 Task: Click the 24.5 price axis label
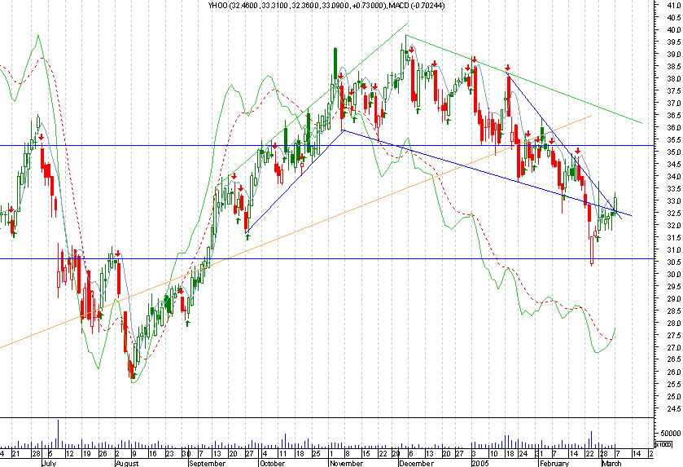673,408
